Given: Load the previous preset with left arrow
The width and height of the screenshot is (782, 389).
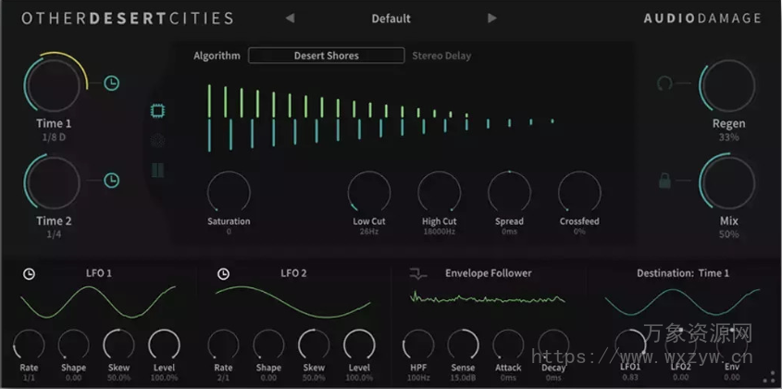Looking at the screenshot, I should pyautogui.click(x=290, y=19).
